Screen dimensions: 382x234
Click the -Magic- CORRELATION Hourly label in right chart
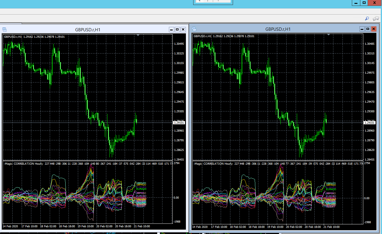pyautogui.click(x=213, y=164)
